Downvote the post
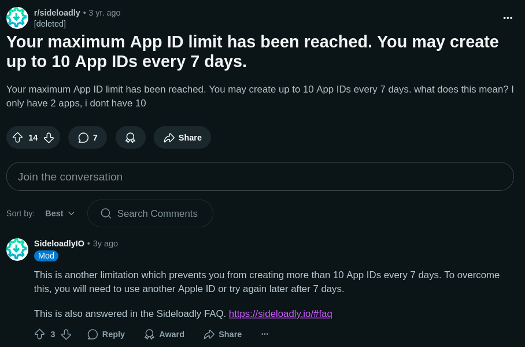Screen dimensions: 525x347 coord(49,138)
